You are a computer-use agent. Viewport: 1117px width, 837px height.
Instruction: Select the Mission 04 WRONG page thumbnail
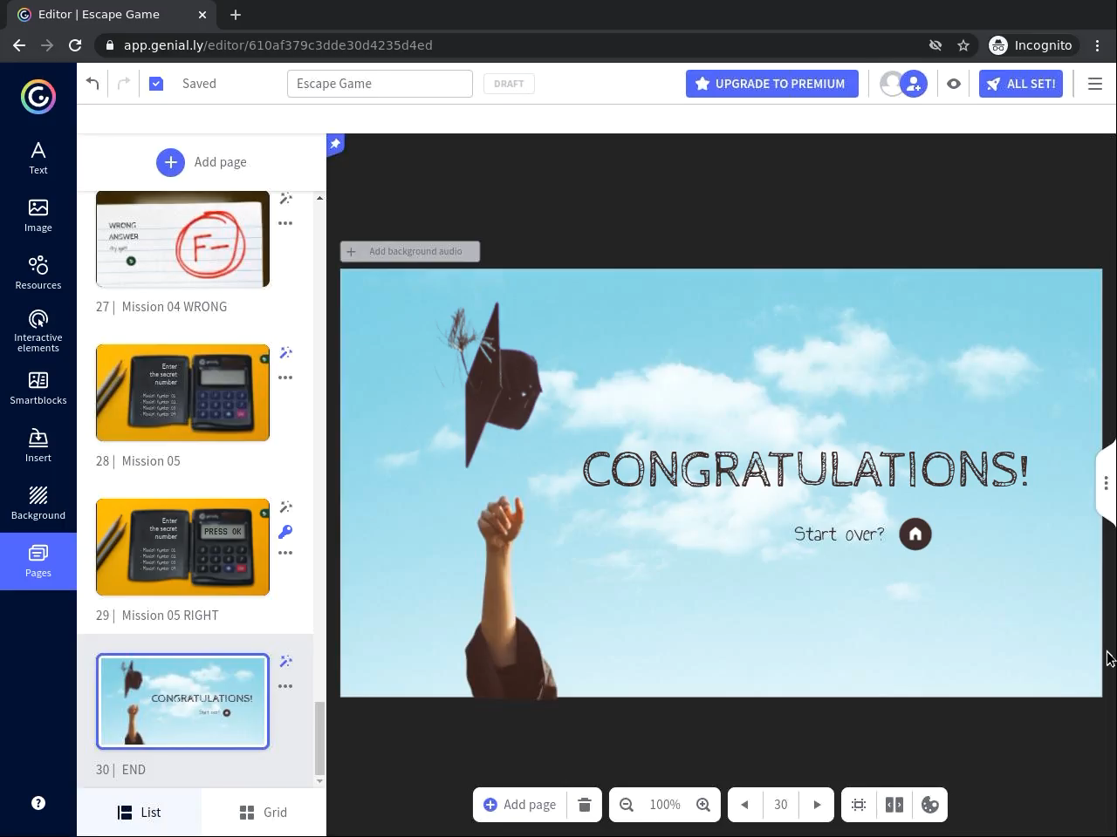182,239
